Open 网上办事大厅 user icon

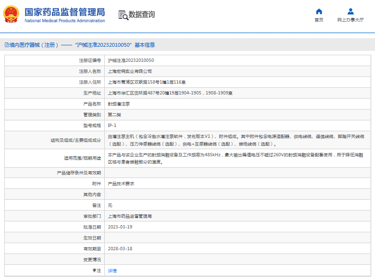[x=350, y=11]
